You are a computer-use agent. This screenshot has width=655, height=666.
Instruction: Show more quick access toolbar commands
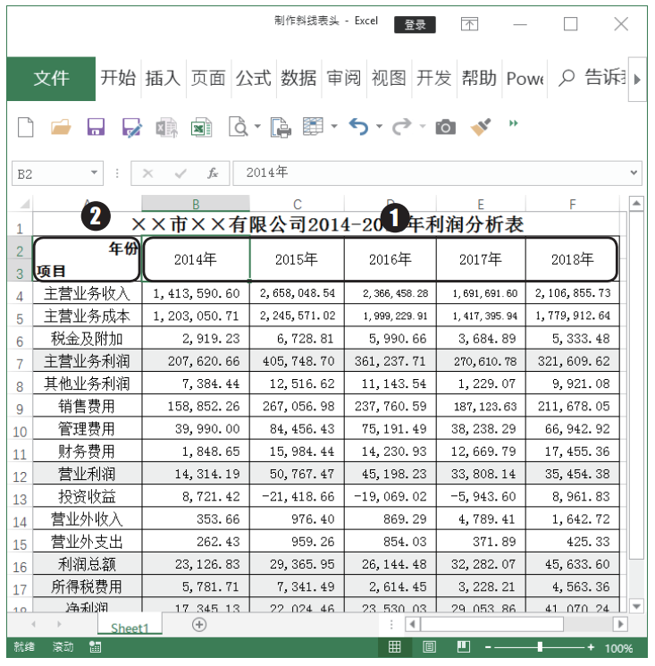[x=513, y=123]
